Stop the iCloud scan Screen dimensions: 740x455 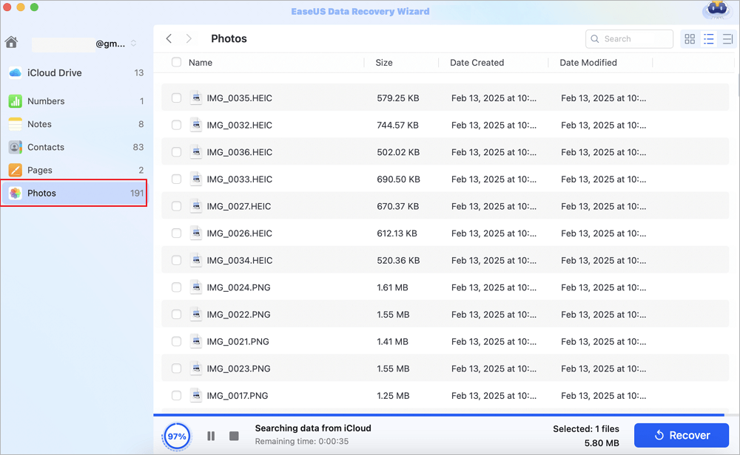(x=234, y=436)
